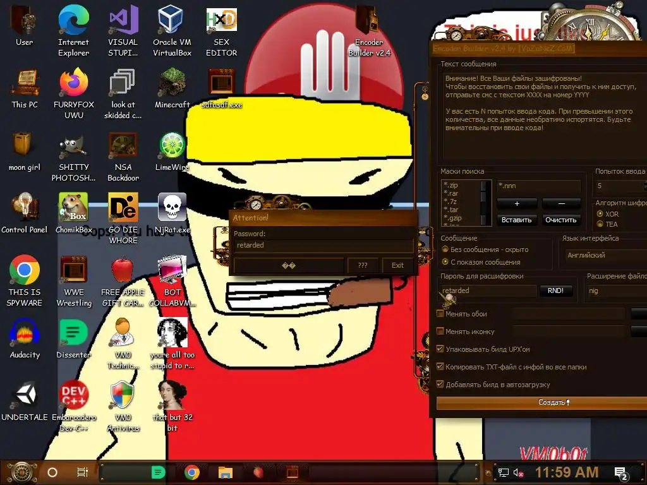The image size is (647, 485).
Task: Launch Audacity from the desktop
Action: (25, 338)
